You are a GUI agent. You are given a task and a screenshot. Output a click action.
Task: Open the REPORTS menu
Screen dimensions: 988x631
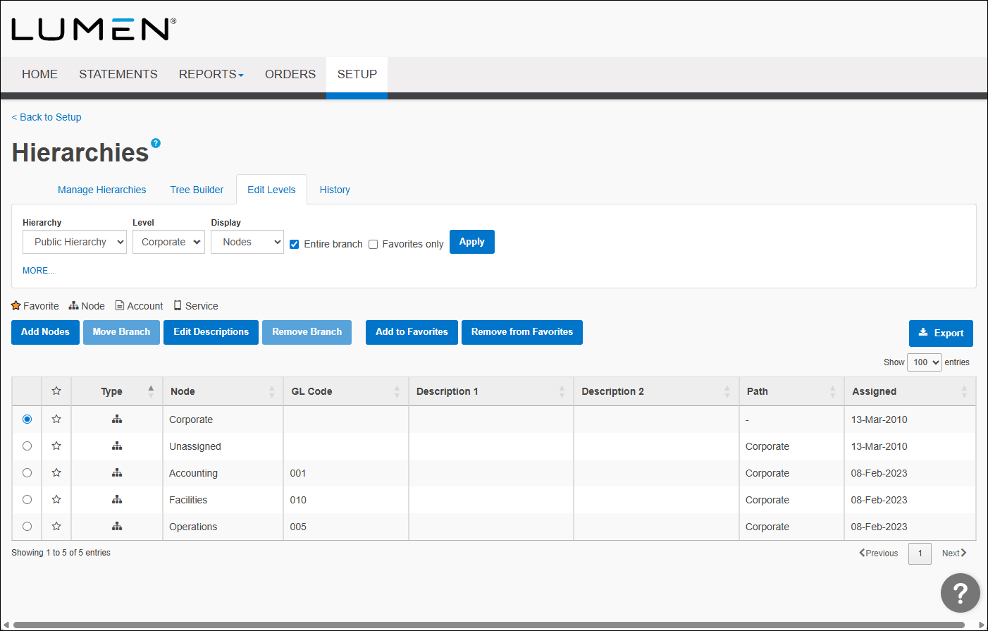point(211,74)
